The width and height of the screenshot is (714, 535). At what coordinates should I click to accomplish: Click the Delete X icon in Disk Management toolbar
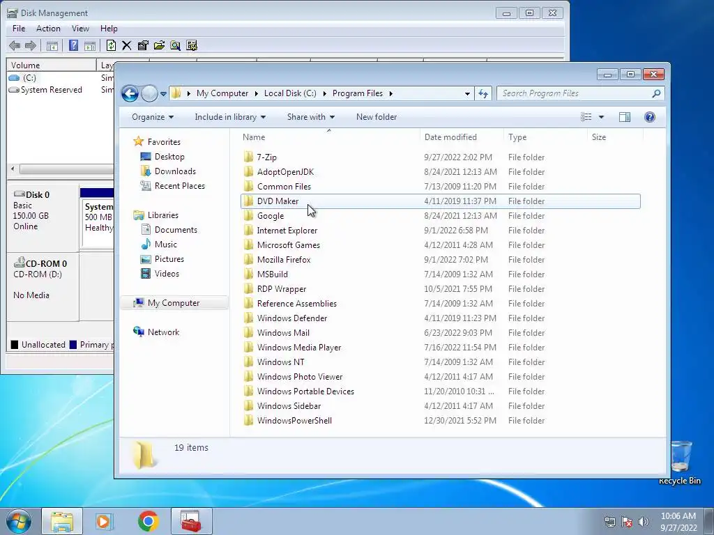coord(127,45)
